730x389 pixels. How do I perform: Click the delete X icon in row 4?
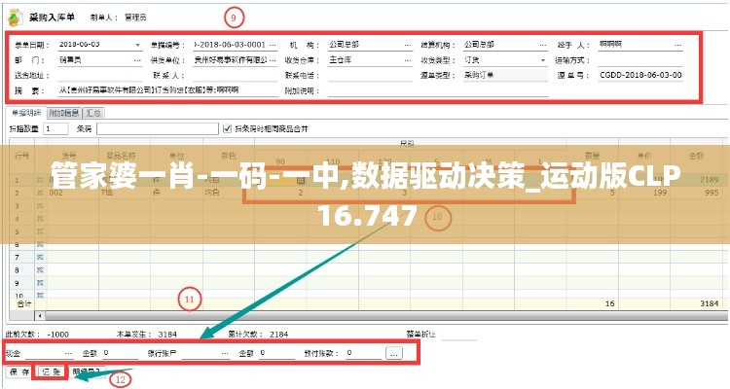[40, 219]
